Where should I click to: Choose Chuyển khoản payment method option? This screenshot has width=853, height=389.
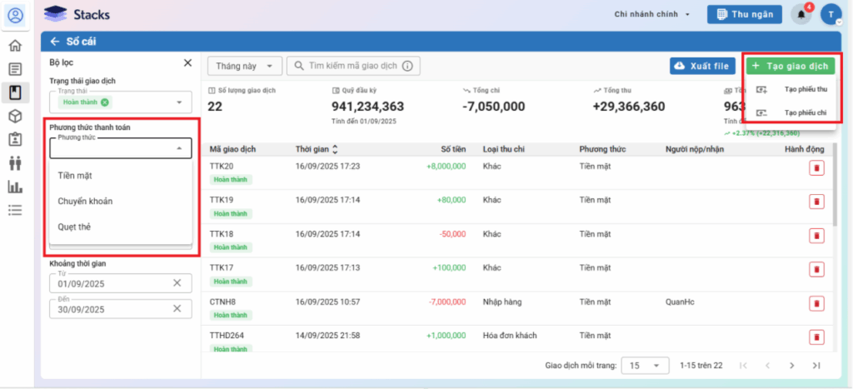[x=85, y=201]
